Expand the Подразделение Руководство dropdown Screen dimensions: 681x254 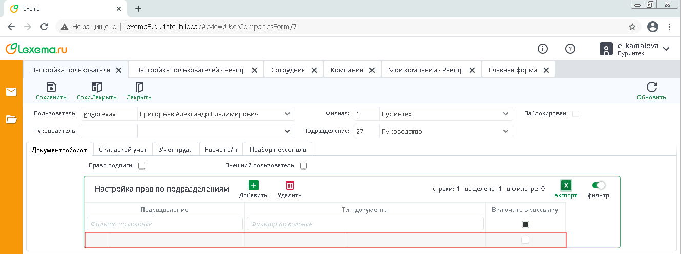click(x=505, y=131)
